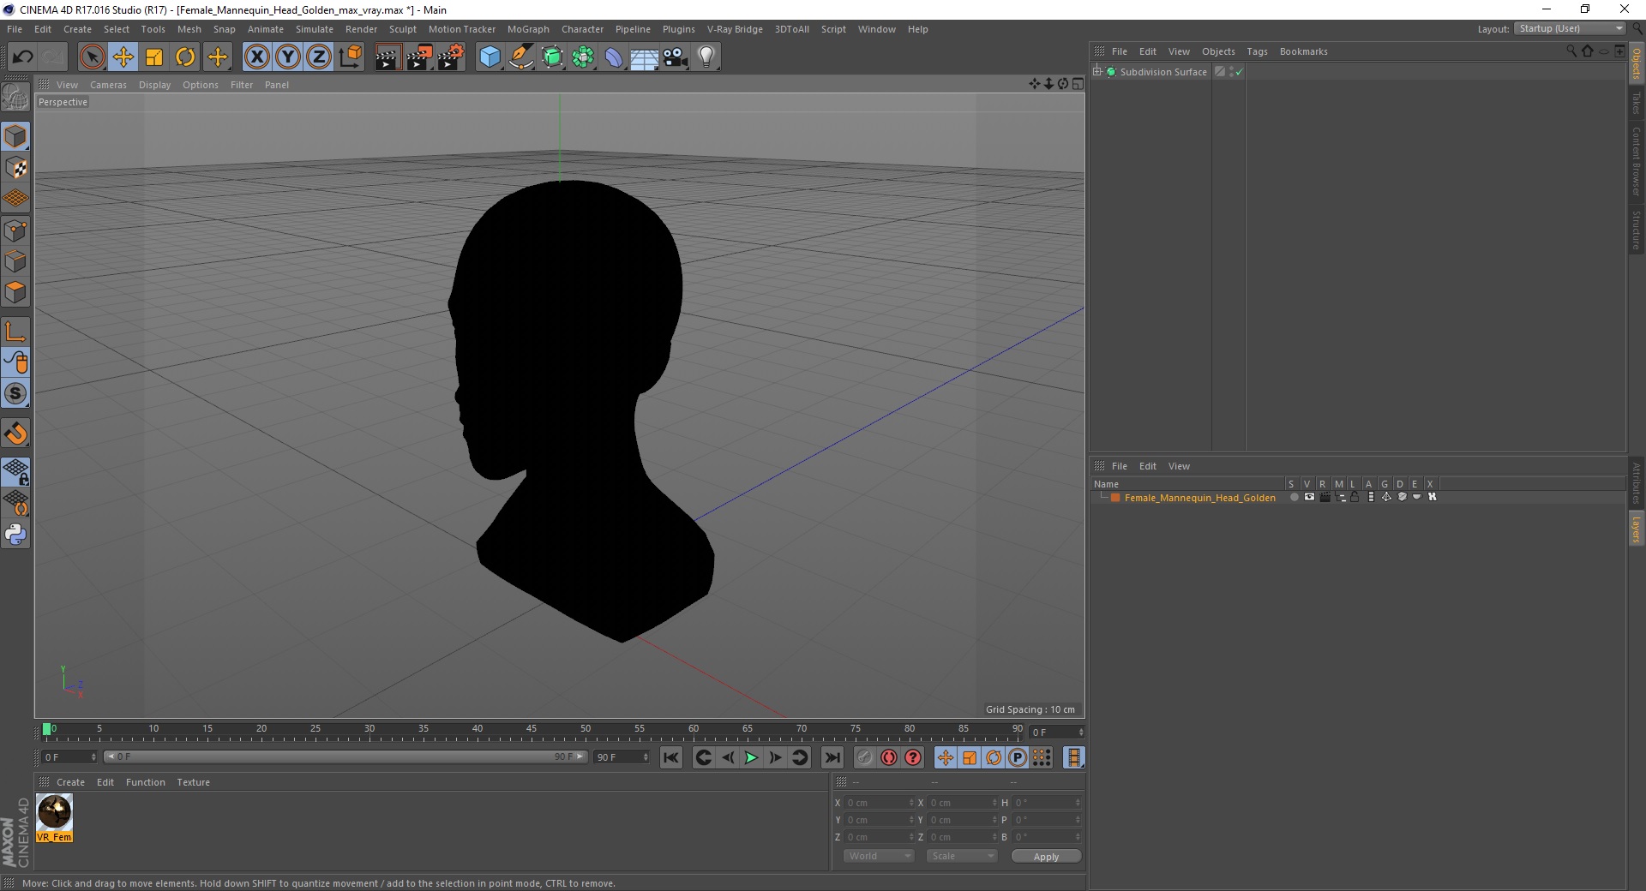Click the X position field
Viewport: 1646px width, 891px height.
(880, 803)
